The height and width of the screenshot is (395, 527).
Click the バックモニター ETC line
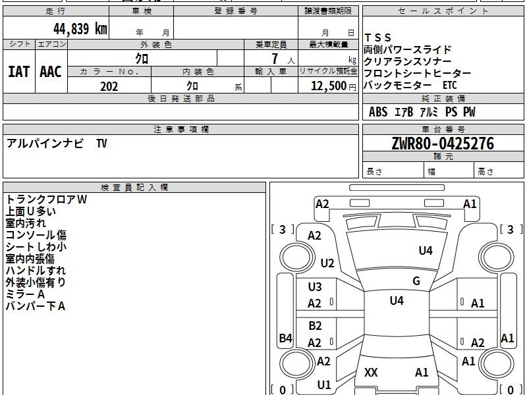coord(410,85)
